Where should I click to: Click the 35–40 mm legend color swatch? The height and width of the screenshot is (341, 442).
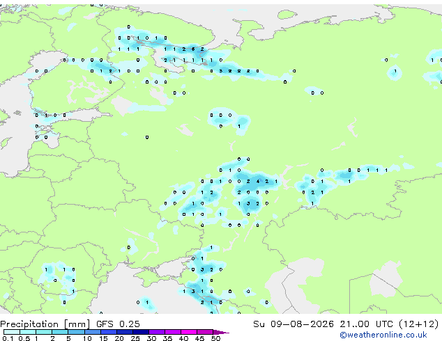coord(173,332)
